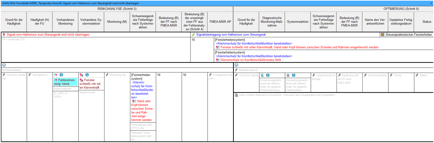Click the window title 'AIAG/VDA-Formblatt (MSR)' bar
Viewport: 434px width, 143px height.
pyautogui.click(x=216, y=3)
